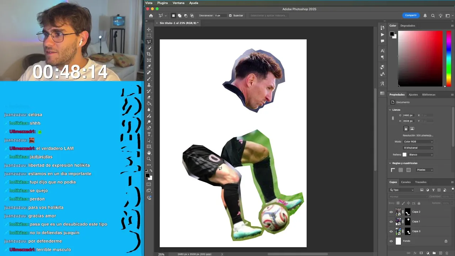The height and width of the screenshot is (256, 455).
Task: Click the toolbar foreground color swatch
Action: click(x=148, y=175)
